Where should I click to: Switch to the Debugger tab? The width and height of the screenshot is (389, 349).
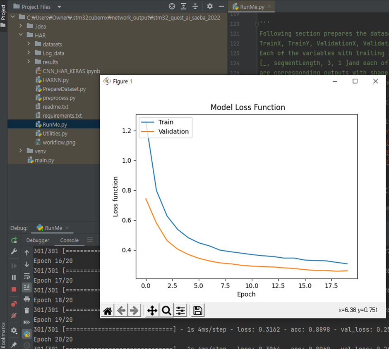(38, 240)
